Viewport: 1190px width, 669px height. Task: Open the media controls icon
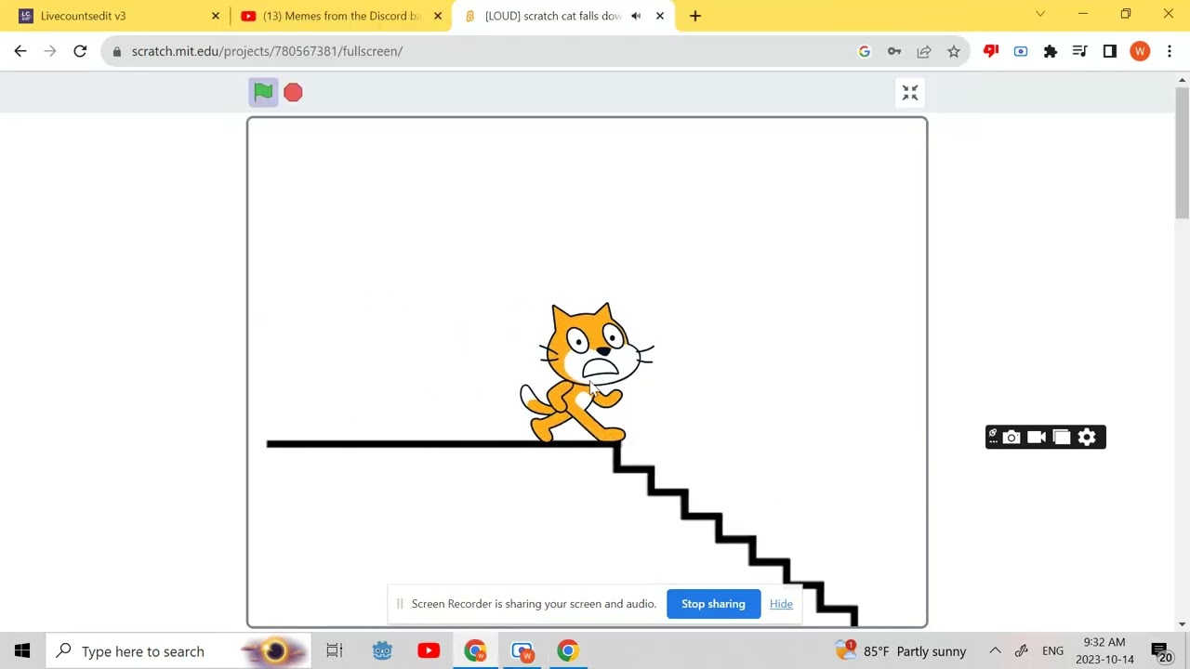pos(1080,51)
